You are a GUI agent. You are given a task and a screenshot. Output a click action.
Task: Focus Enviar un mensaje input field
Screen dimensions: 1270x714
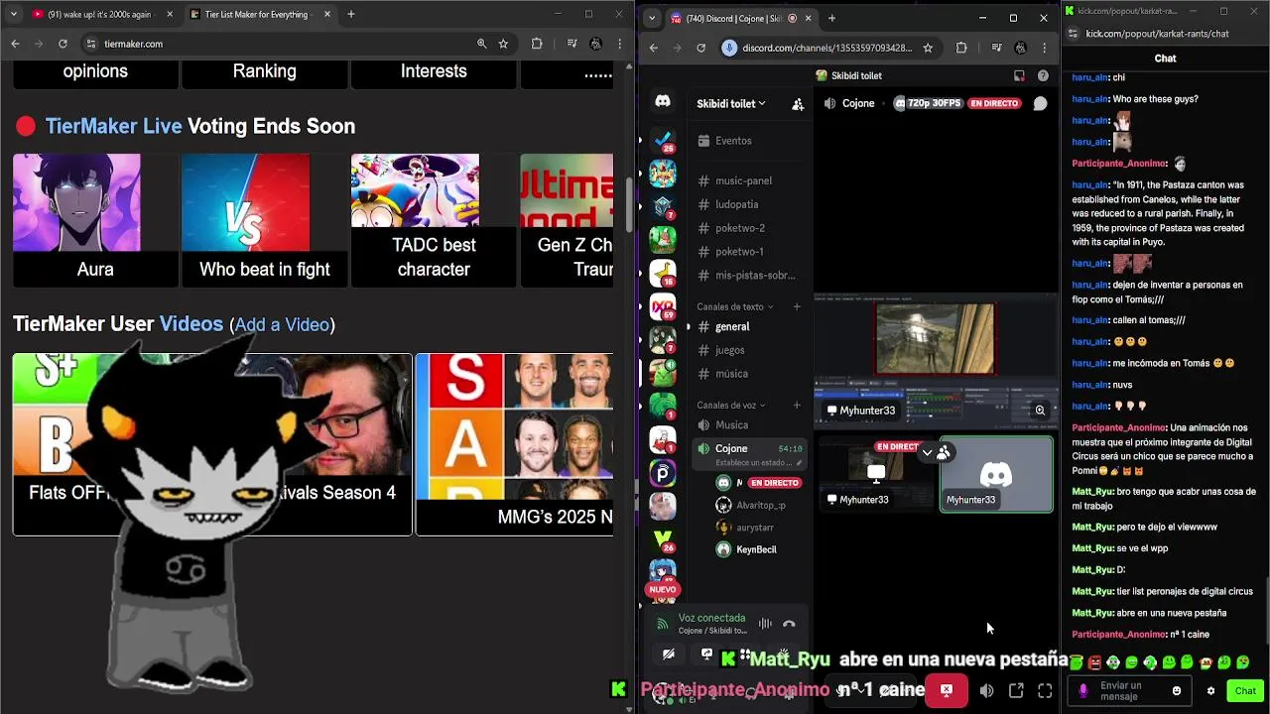1131,691
